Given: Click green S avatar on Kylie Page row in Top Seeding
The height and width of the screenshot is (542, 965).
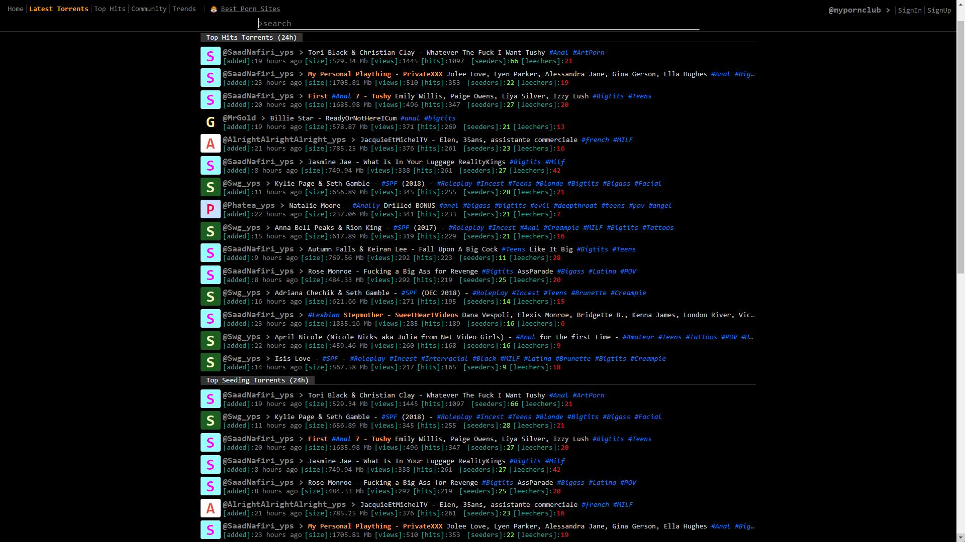Looking at the screenshot, I should (211, 421).
